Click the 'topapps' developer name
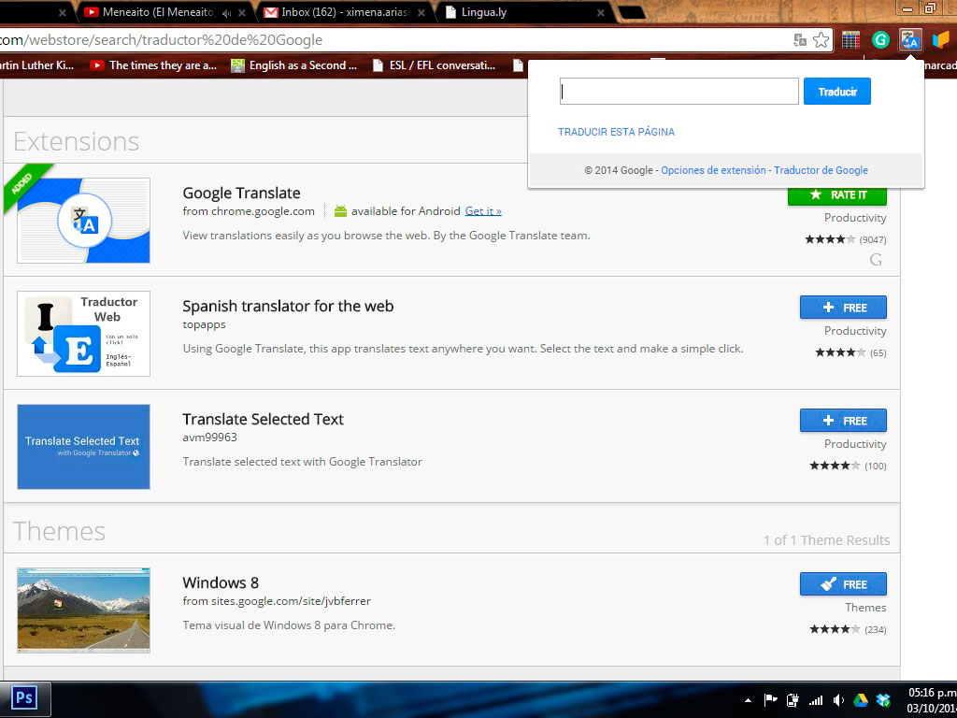Image resolution: width=957 pixels, height=718 pixels. 204,324
